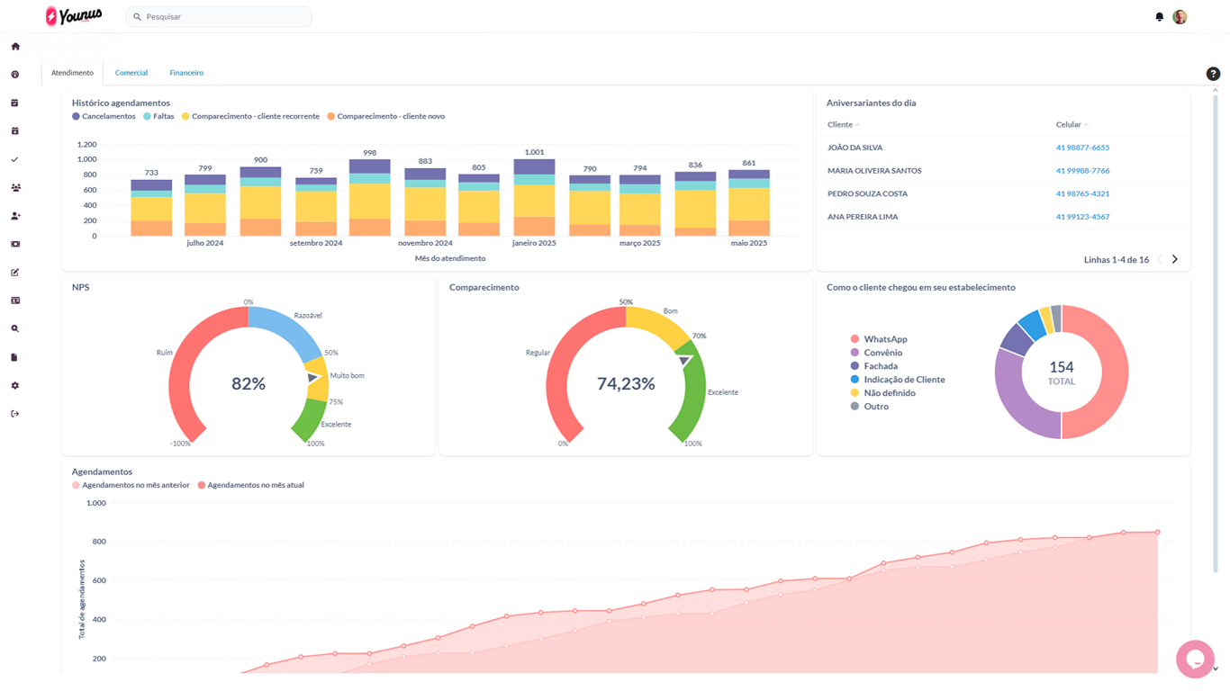The image size is (1230, 691).
Task: Switch to the Financeiro tab
Action: pyautogui.click(x=186, y=73)
